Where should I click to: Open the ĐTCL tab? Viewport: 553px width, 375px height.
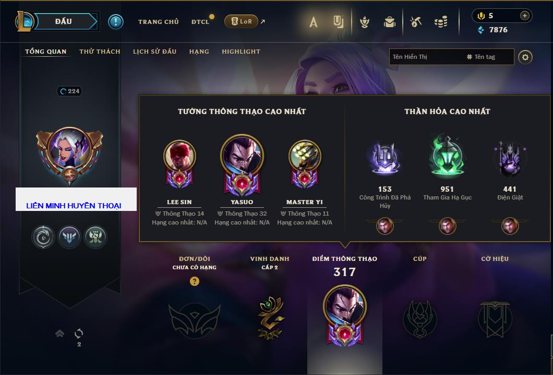(x=200, y=22)
